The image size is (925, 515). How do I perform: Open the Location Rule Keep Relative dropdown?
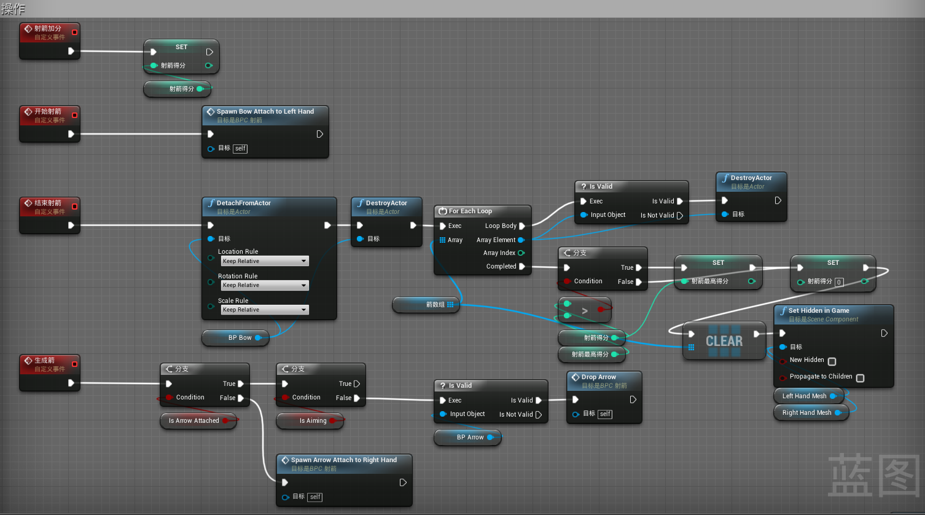[x=264, y=261]
